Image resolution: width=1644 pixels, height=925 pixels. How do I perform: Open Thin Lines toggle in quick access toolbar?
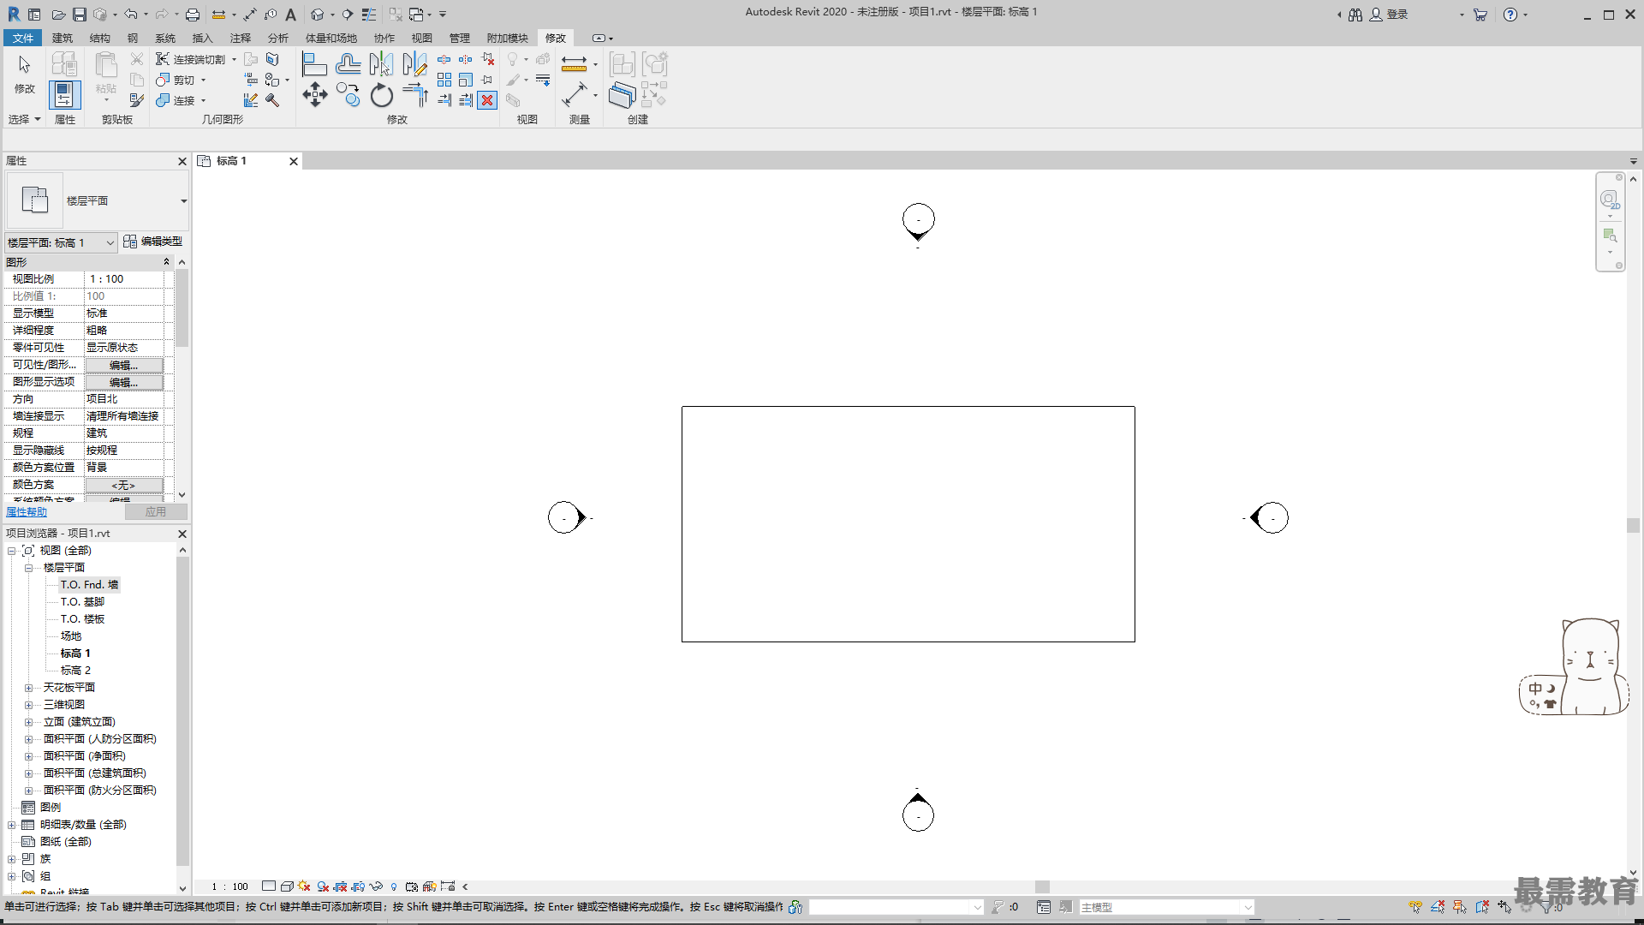point(369,15)
